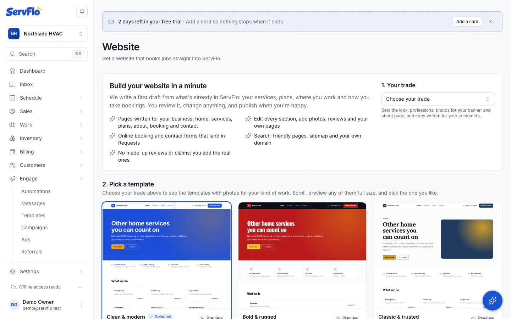The height and width of the screenshot is (319, 511).
Task: Collapse the Engage section chevron
Action: point(81,179)
